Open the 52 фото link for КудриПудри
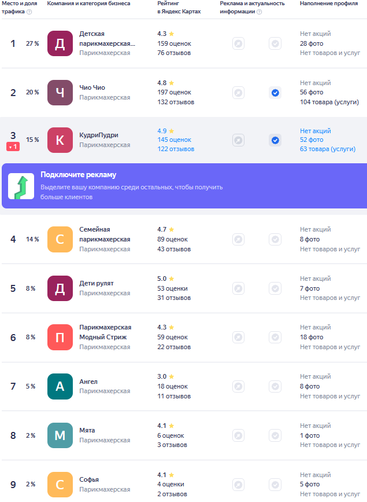This screenshot has height=502, width=367. pos(312,140)
